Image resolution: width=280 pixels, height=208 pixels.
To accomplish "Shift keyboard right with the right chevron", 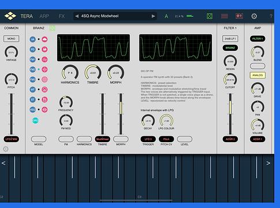I will pos(268,163).
